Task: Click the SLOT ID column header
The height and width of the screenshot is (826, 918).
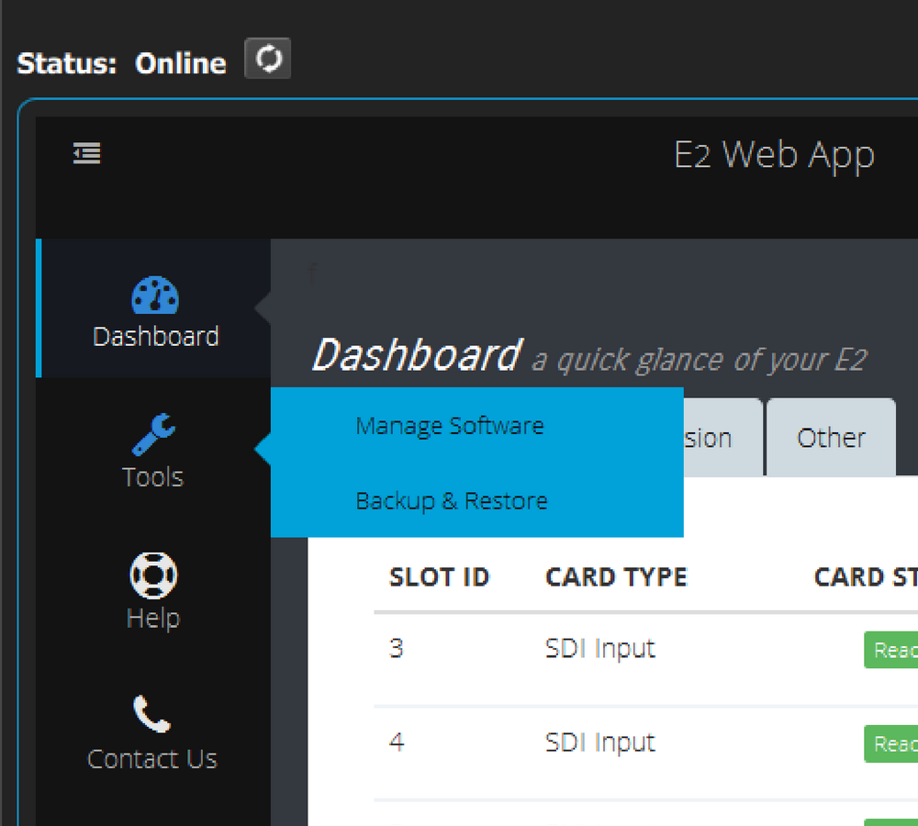Action: coord(439,577)
